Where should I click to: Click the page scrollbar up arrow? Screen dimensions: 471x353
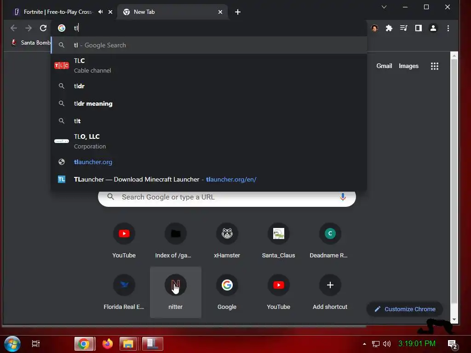[454, 56]
